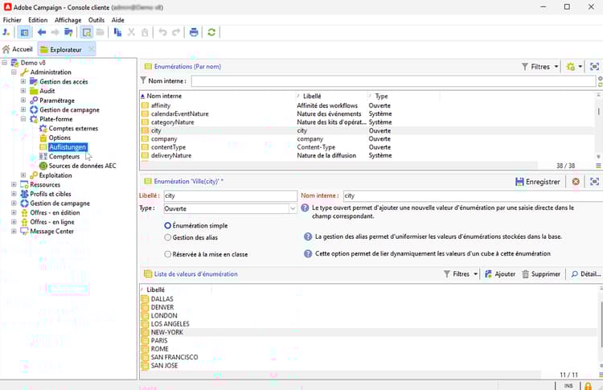
Task: Select the Énumération simple radio button
Action: pos(168,226)
